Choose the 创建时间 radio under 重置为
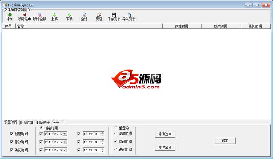273x159 pixels. tap(116, 134)
